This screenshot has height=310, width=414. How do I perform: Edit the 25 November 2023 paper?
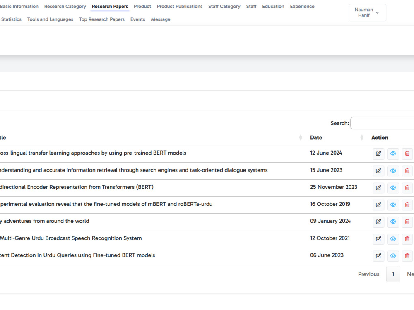[378, 188]
